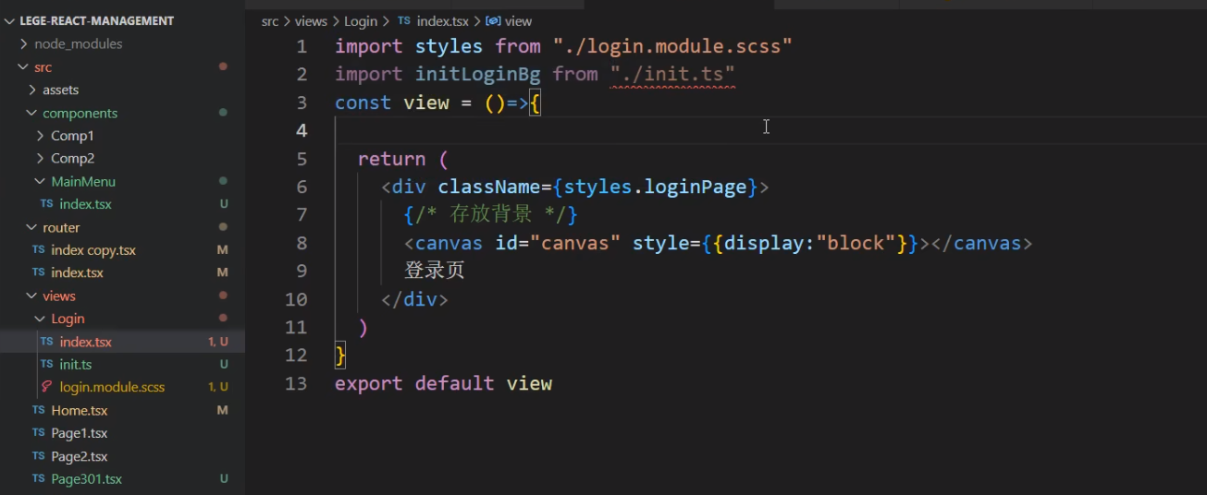
Task: Open index copy.tsx file
Action: pos(93,250)
